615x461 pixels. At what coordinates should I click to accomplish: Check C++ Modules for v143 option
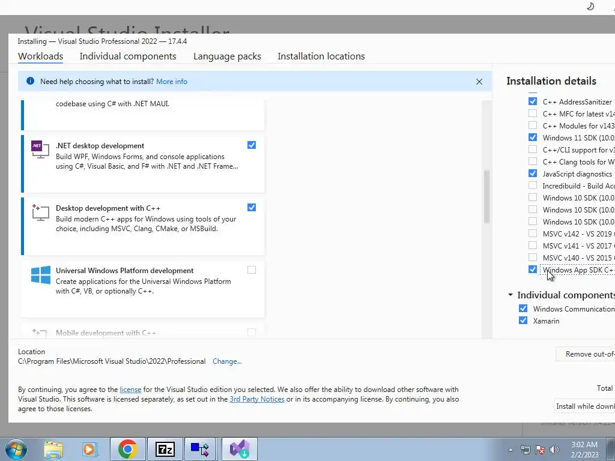click(533, 125)
